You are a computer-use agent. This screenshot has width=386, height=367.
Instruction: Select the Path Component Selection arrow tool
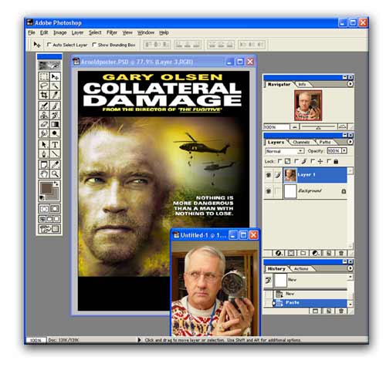44,144
